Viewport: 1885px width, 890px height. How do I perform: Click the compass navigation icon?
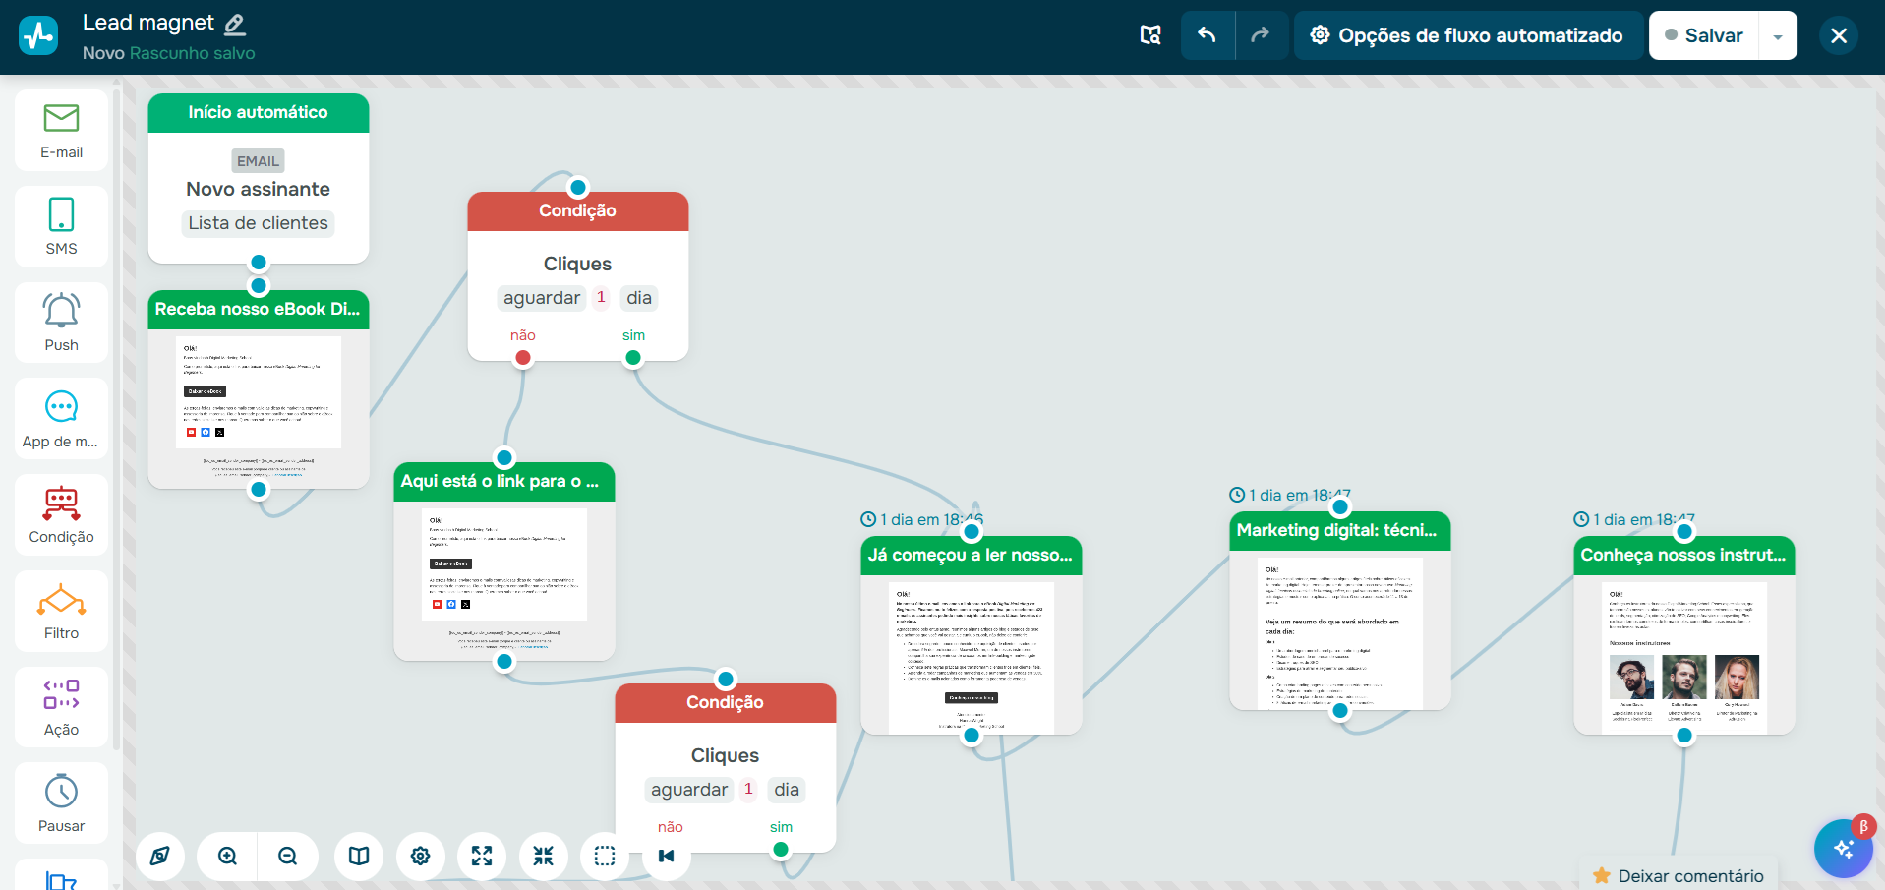[159, 856]
